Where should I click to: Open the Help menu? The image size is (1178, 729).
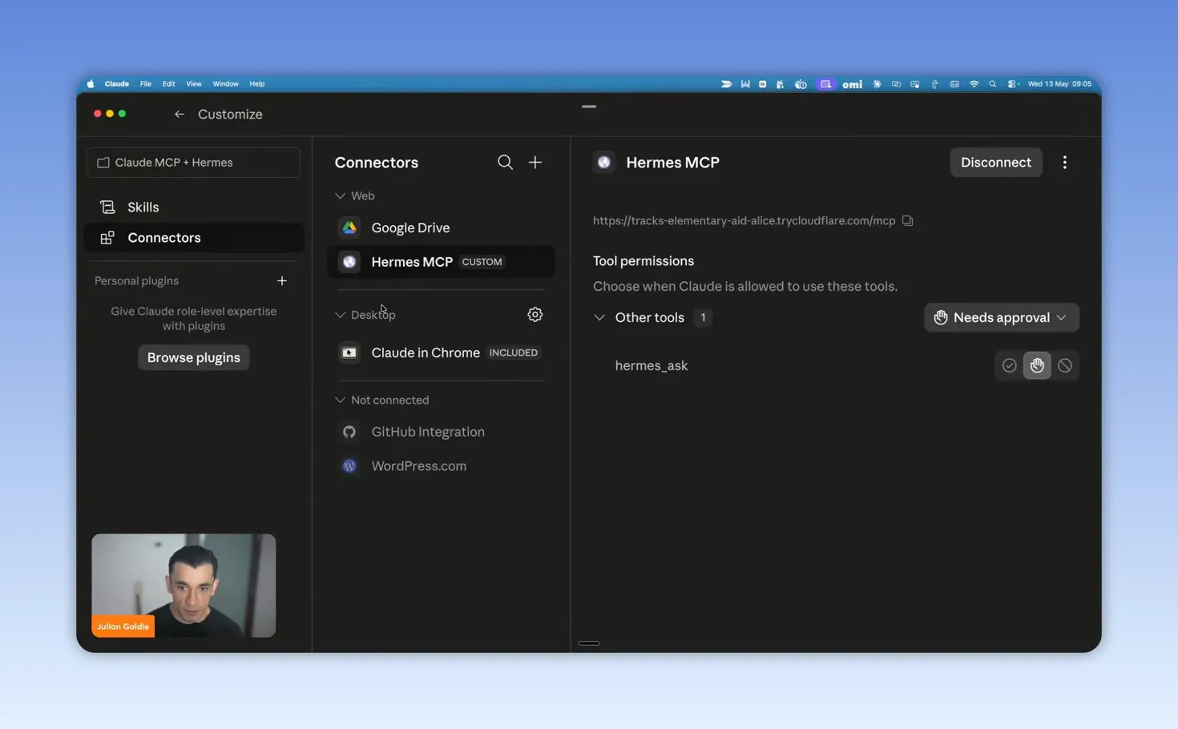point(256,84)
